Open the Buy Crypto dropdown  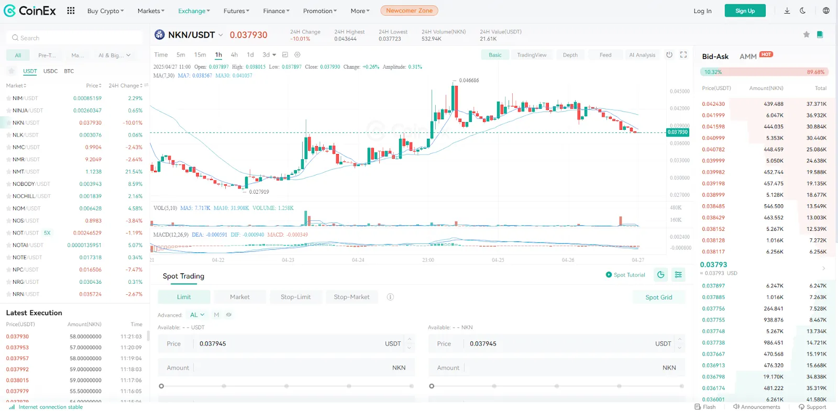click(x=106, y=10)
